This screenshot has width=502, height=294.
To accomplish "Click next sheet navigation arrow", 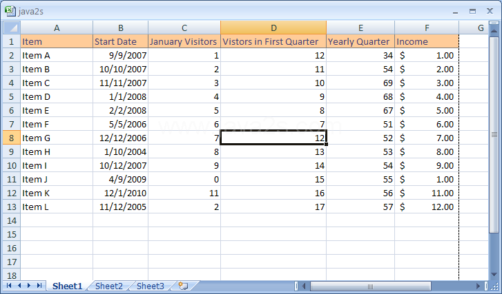I will 29,285.
